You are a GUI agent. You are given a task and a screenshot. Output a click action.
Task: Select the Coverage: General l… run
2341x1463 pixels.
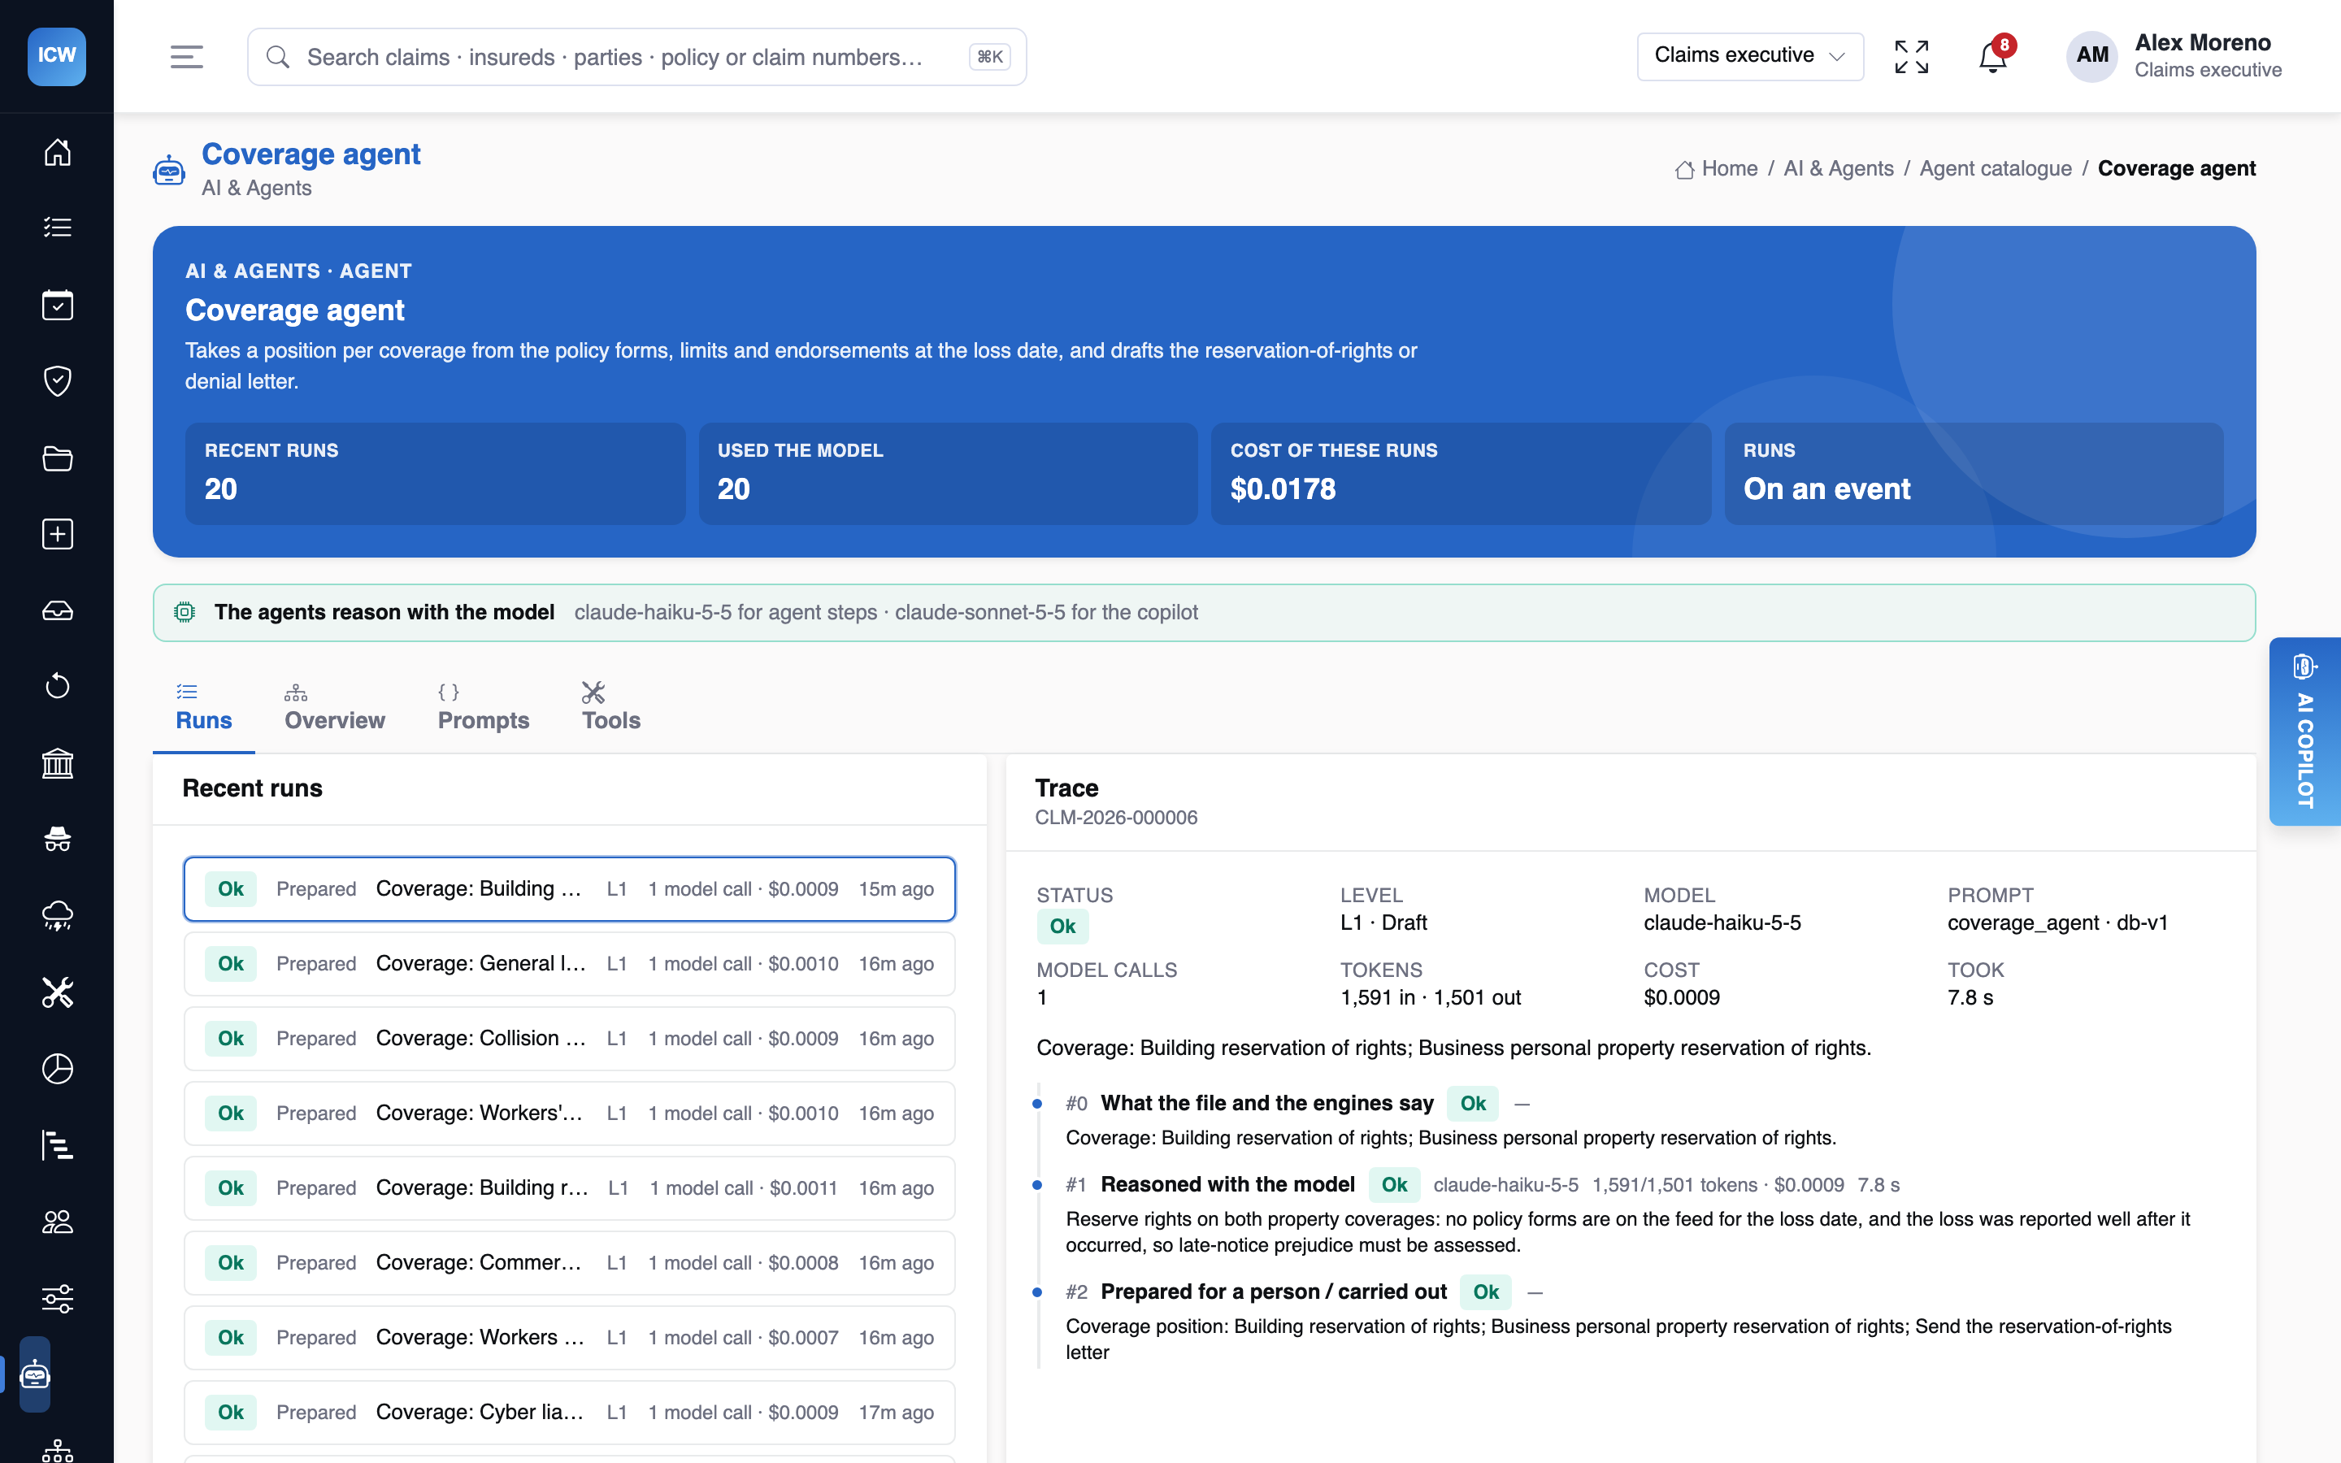click(569, 964)
